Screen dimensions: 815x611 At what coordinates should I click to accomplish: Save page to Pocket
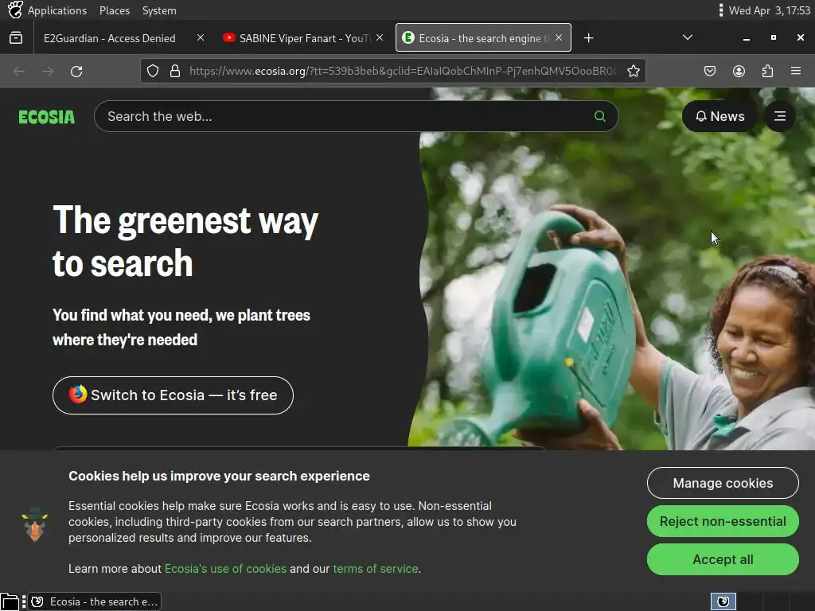coord(709,71)
